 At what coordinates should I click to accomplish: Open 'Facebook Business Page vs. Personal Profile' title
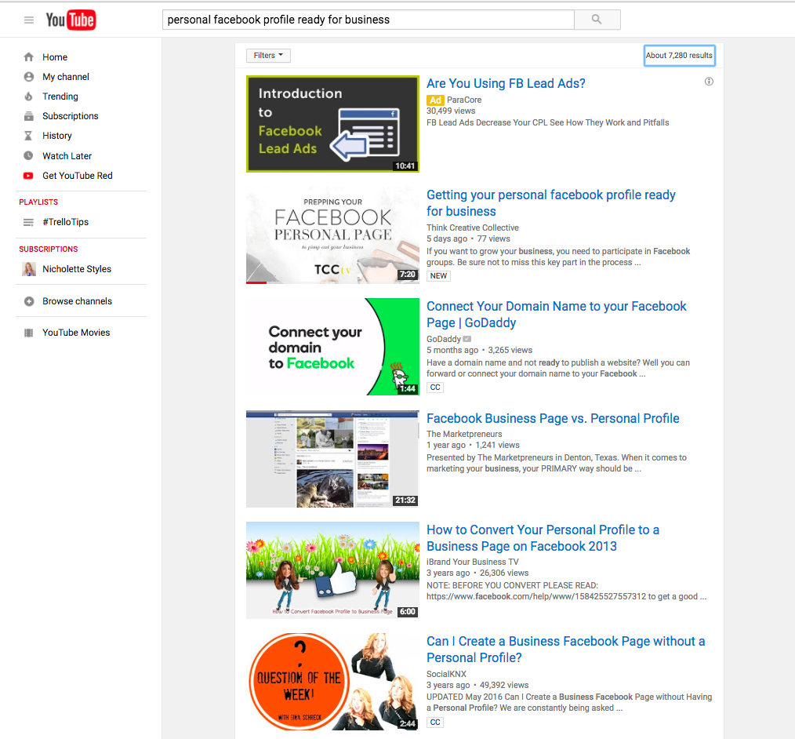(x=553, y=418)
